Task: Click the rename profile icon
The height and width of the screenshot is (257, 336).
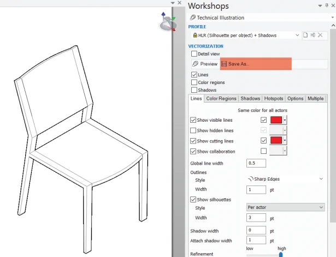Action: tap(313, 35)
